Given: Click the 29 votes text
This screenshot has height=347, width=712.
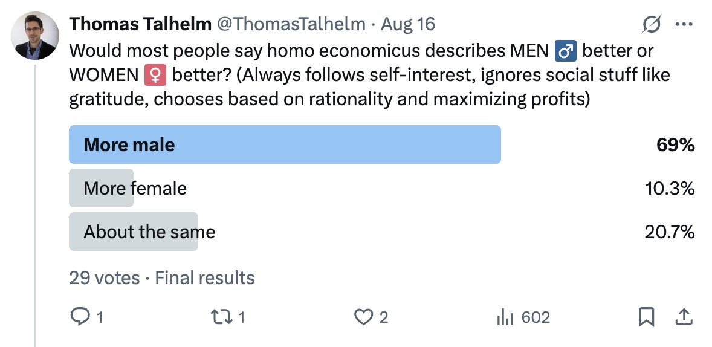Looking at the screenshot, I should 104,278.
